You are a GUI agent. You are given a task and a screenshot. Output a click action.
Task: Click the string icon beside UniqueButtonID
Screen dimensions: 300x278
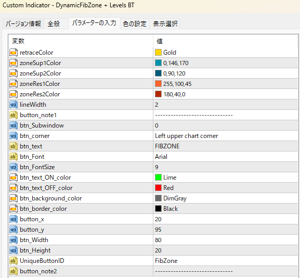point(14,261)
